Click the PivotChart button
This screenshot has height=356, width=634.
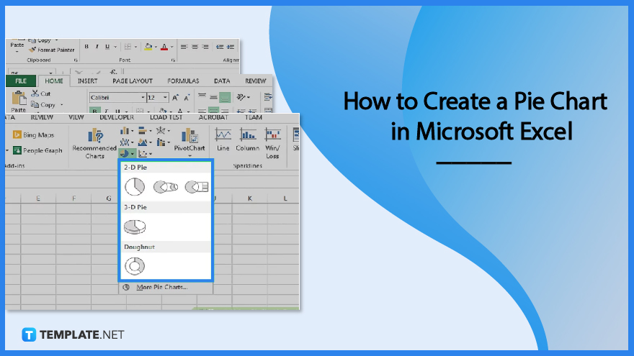tap(189, 142)
